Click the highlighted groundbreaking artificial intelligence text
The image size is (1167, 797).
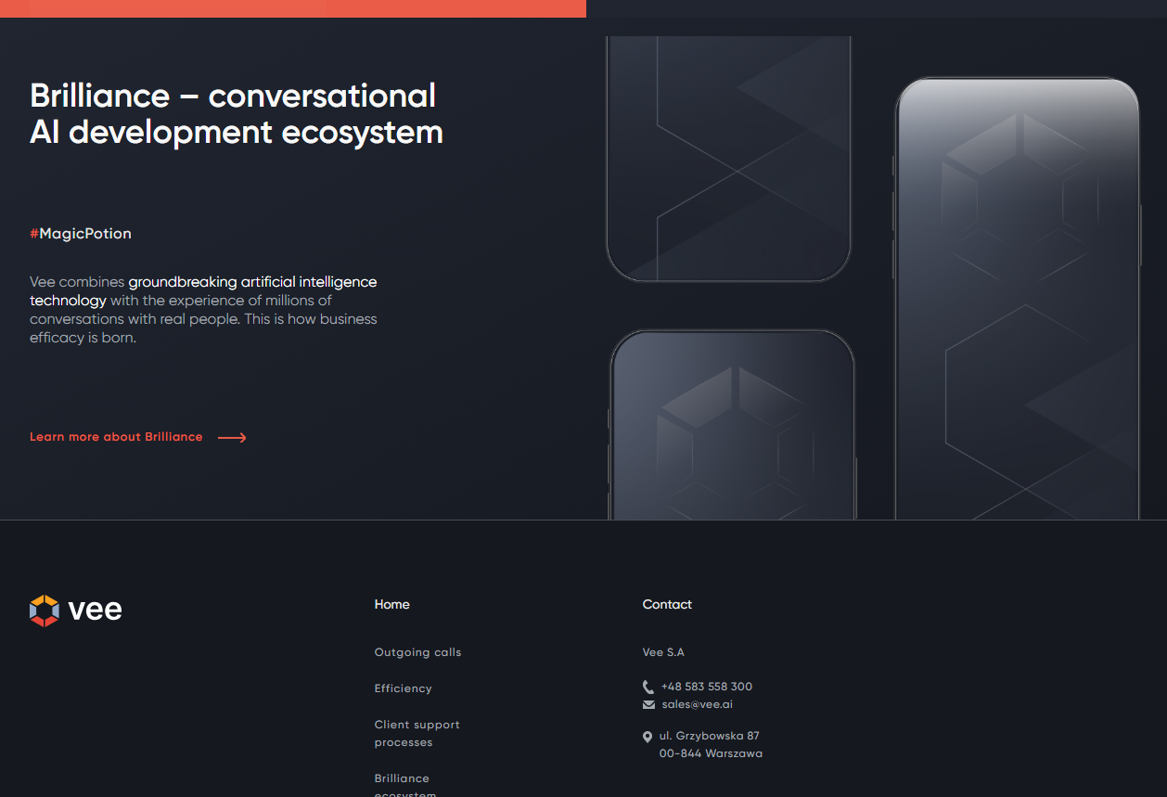(x=203, y=290)
